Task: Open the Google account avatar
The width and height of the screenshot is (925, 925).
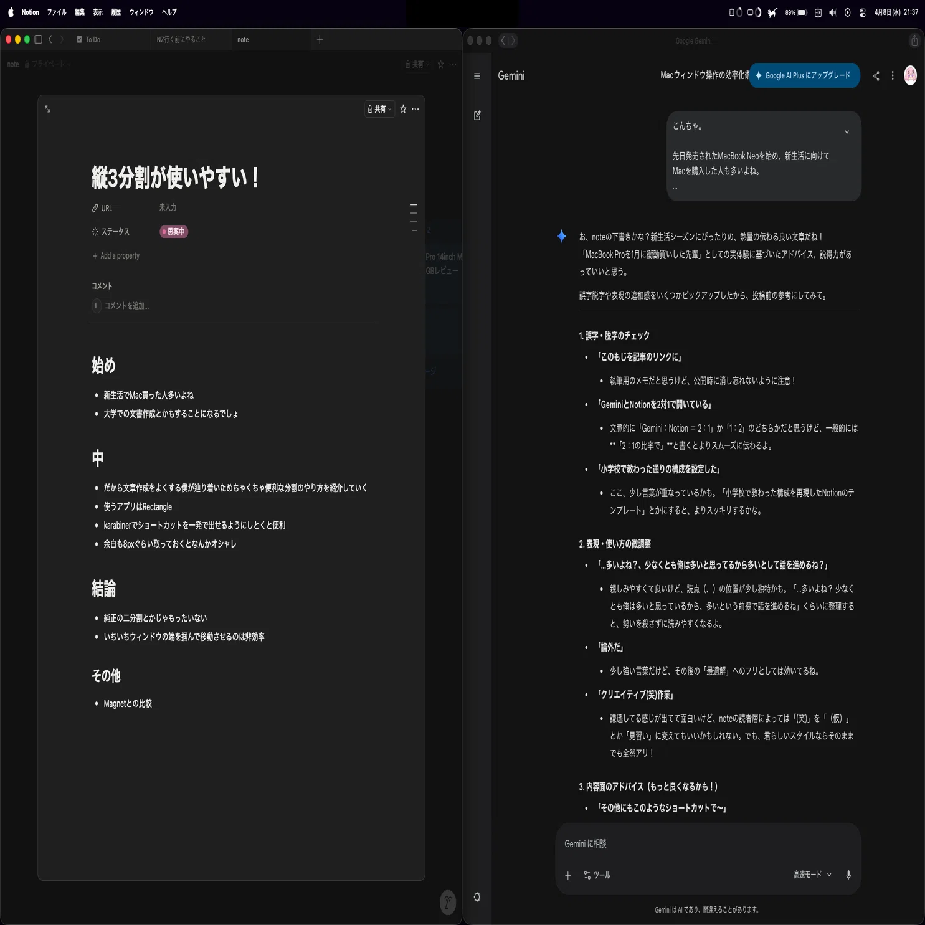Action: pos(910,75)
